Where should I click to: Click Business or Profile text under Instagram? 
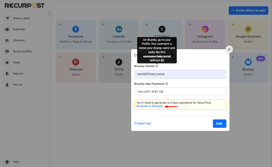coord(205,42)
